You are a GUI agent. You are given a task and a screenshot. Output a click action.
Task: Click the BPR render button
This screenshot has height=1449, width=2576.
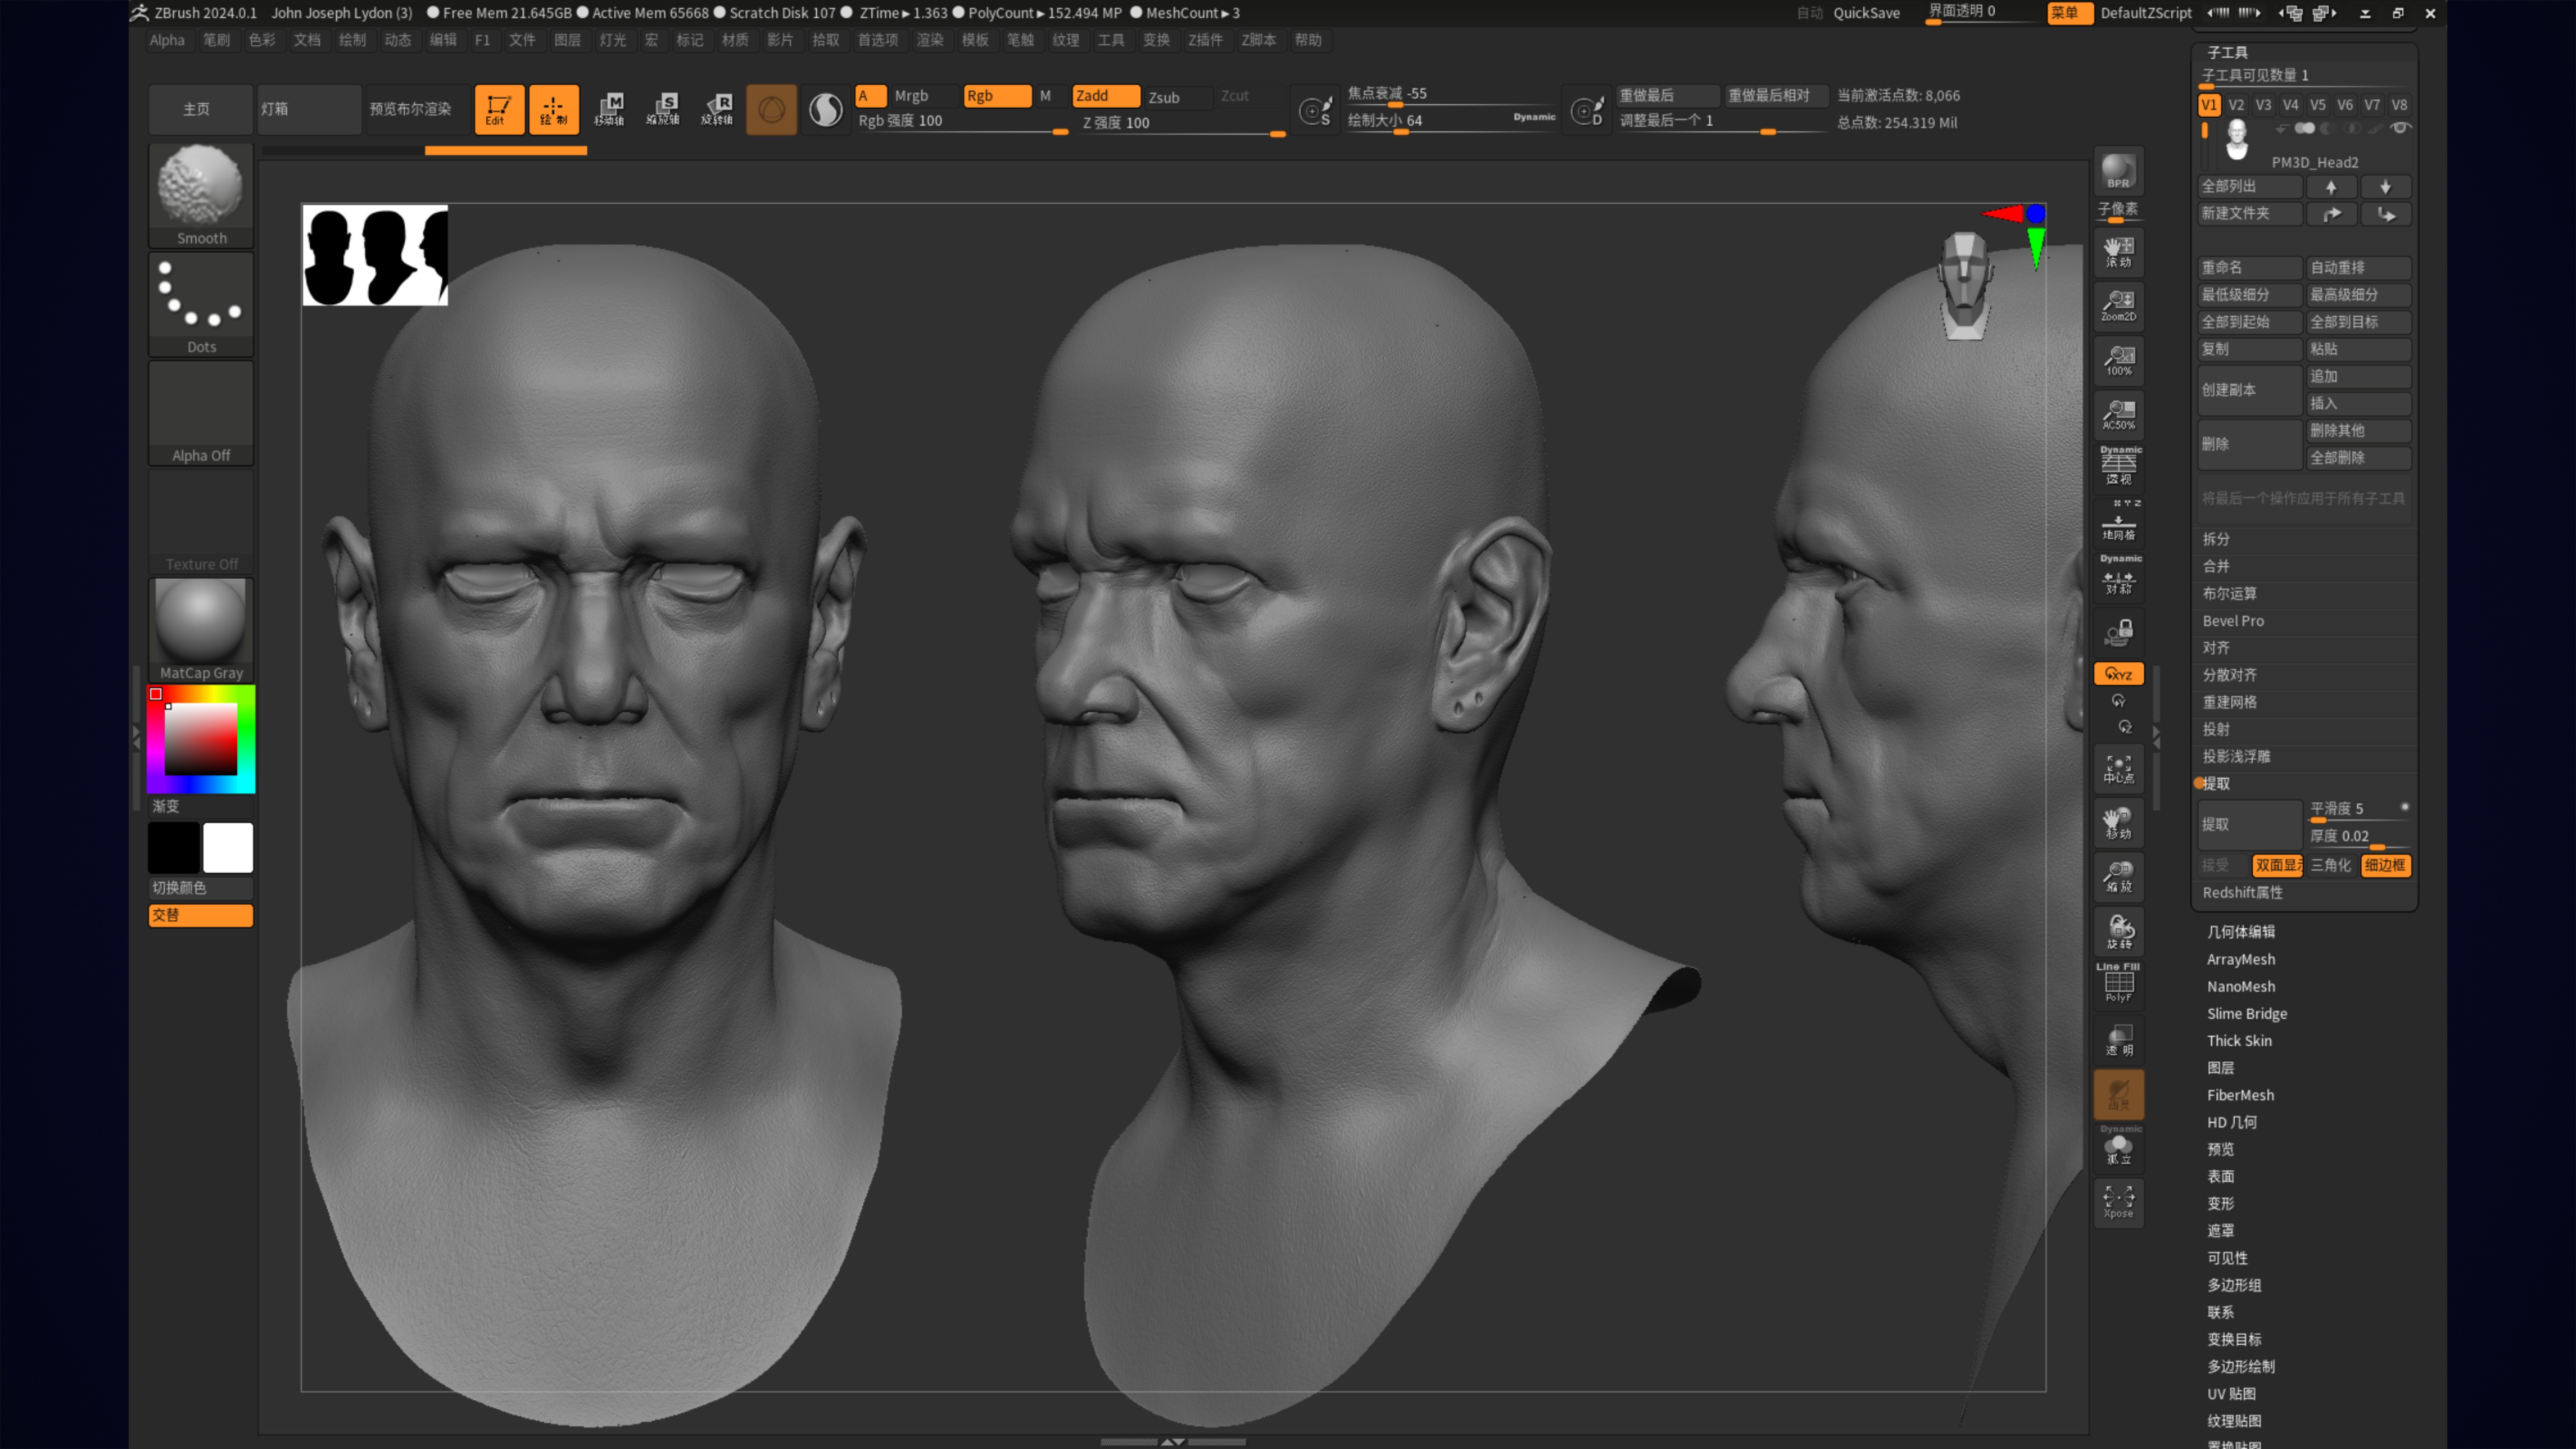[x=2118, y=171]
